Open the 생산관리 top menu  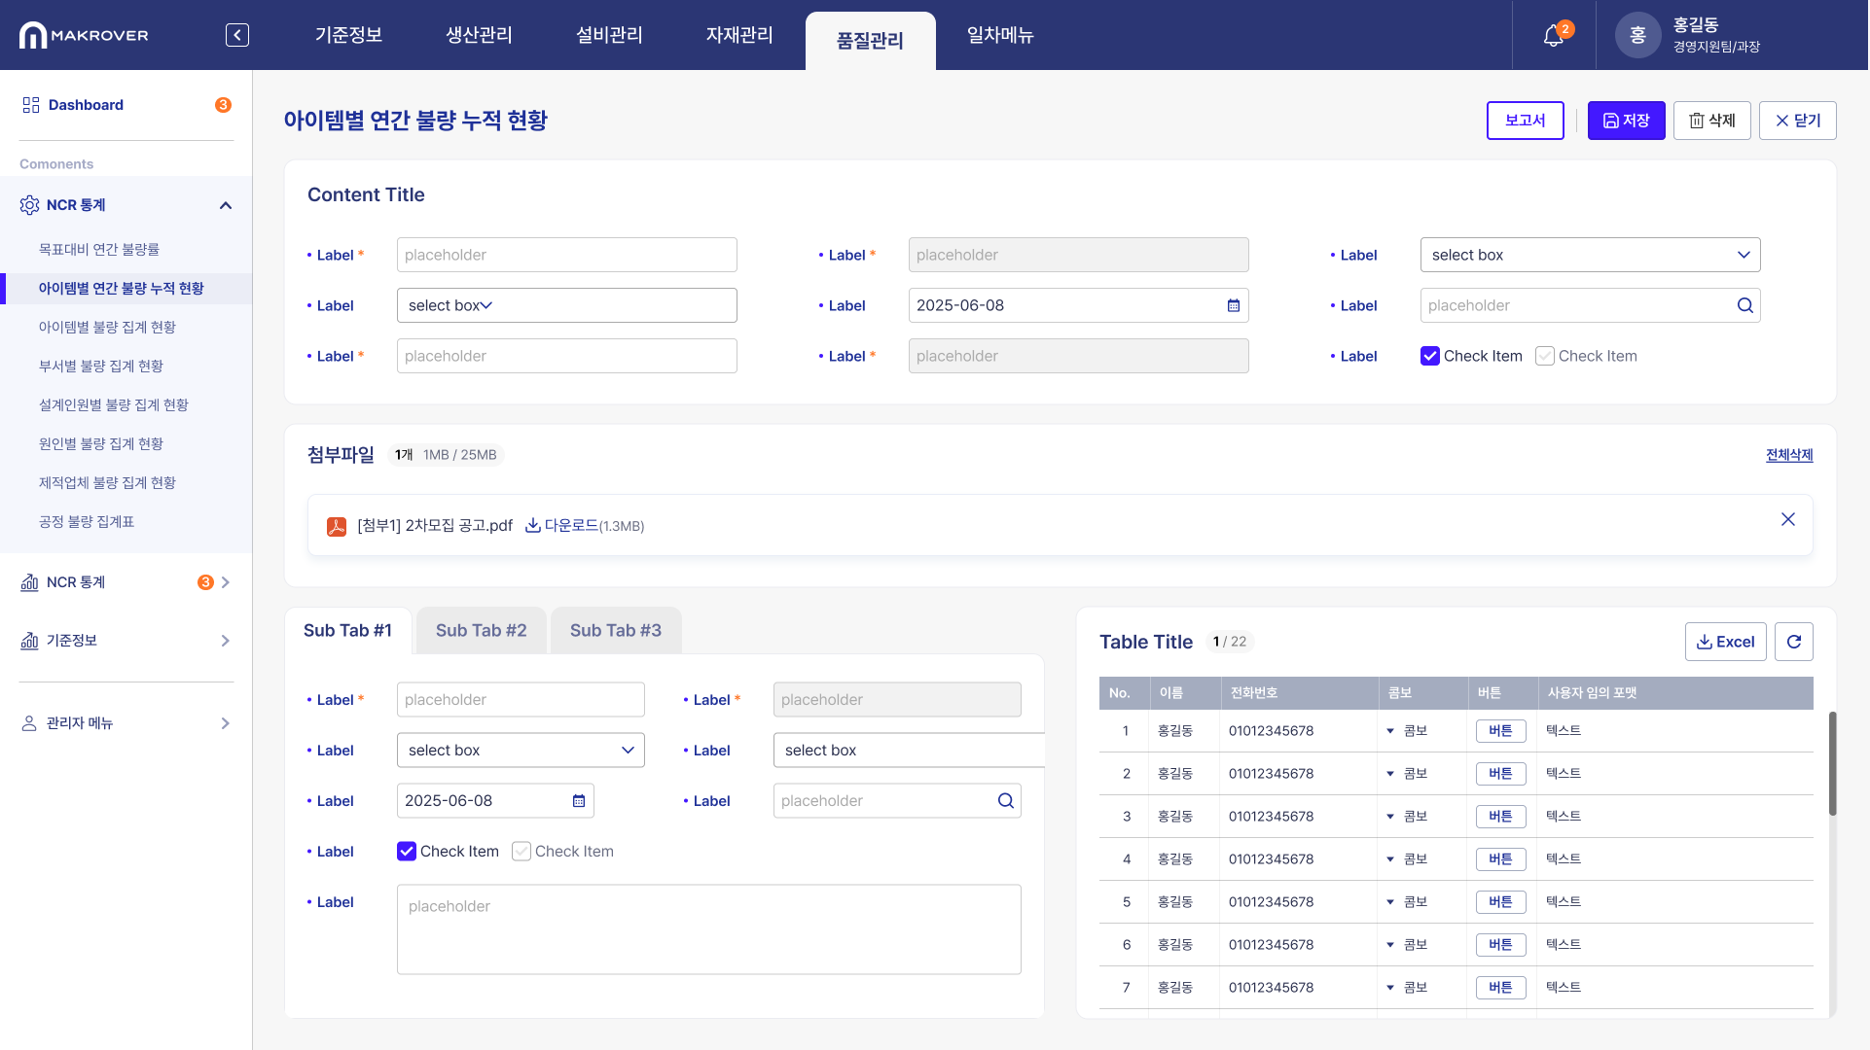479,35
